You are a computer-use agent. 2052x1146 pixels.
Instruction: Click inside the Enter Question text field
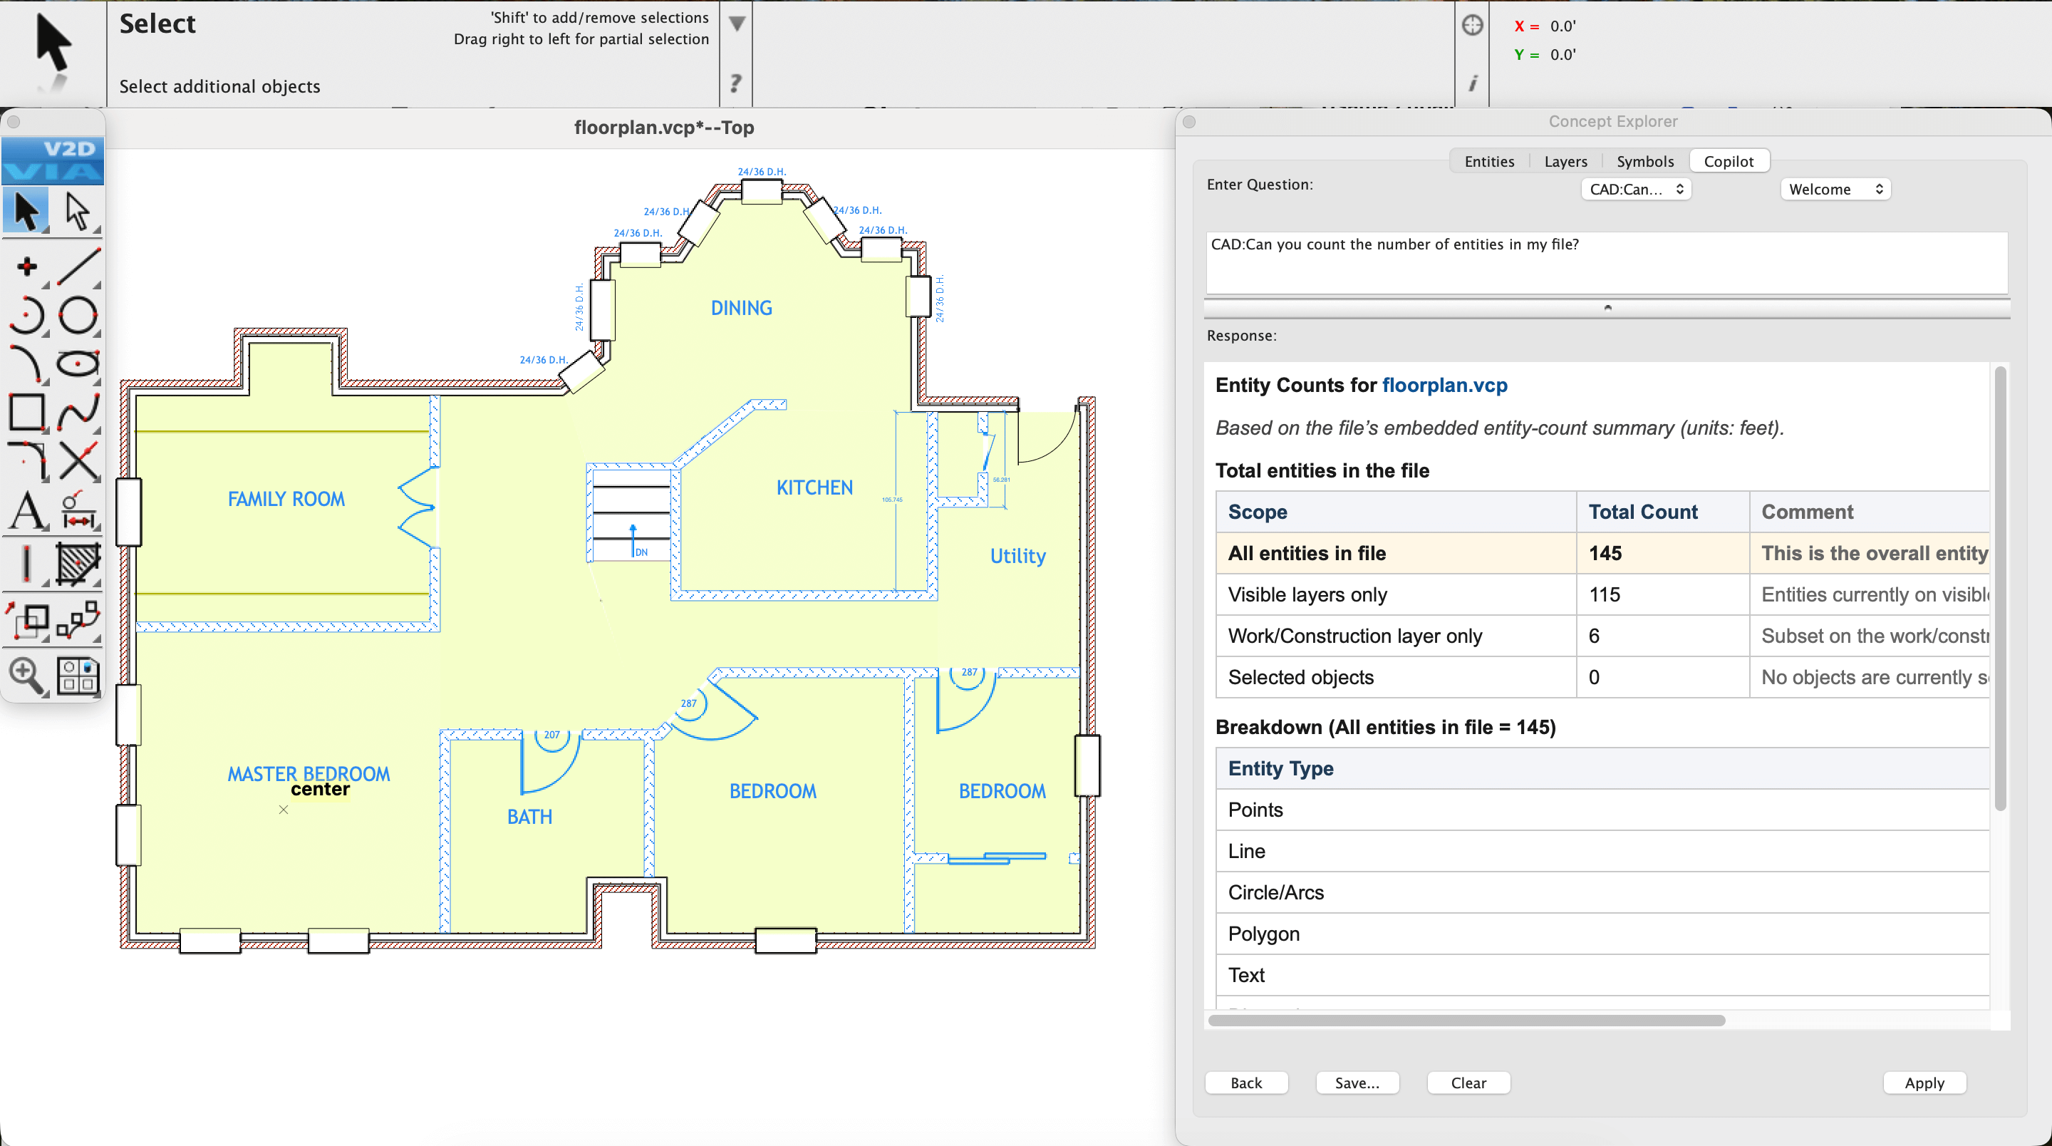[x=1605, y=263]
